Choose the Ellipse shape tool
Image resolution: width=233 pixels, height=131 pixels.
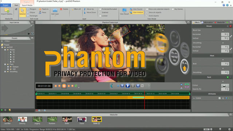point(31,12)
